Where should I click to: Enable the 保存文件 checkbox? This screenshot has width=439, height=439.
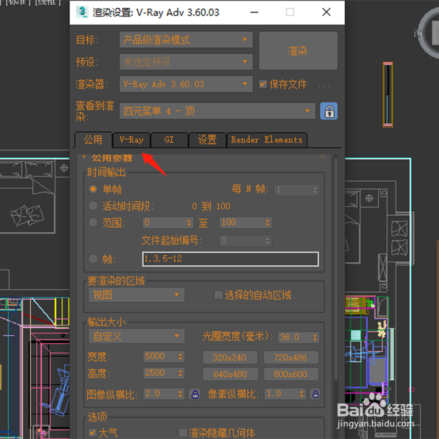coord(263,84)
